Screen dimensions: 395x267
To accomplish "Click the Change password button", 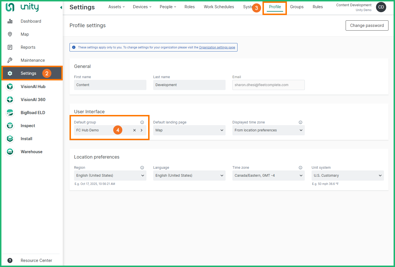I will tap(367, 25).
